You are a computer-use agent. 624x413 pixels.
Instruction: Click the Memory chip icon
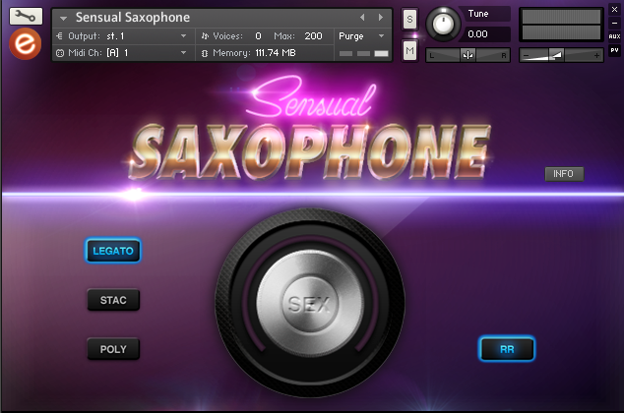tap(205, 53)
